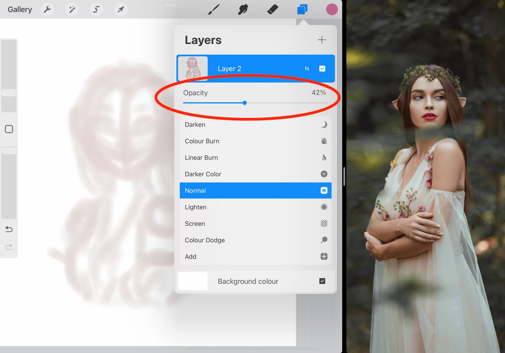Open the pink active colour swatch
This screenshot has height=353, width=505.
coord(332,10)
